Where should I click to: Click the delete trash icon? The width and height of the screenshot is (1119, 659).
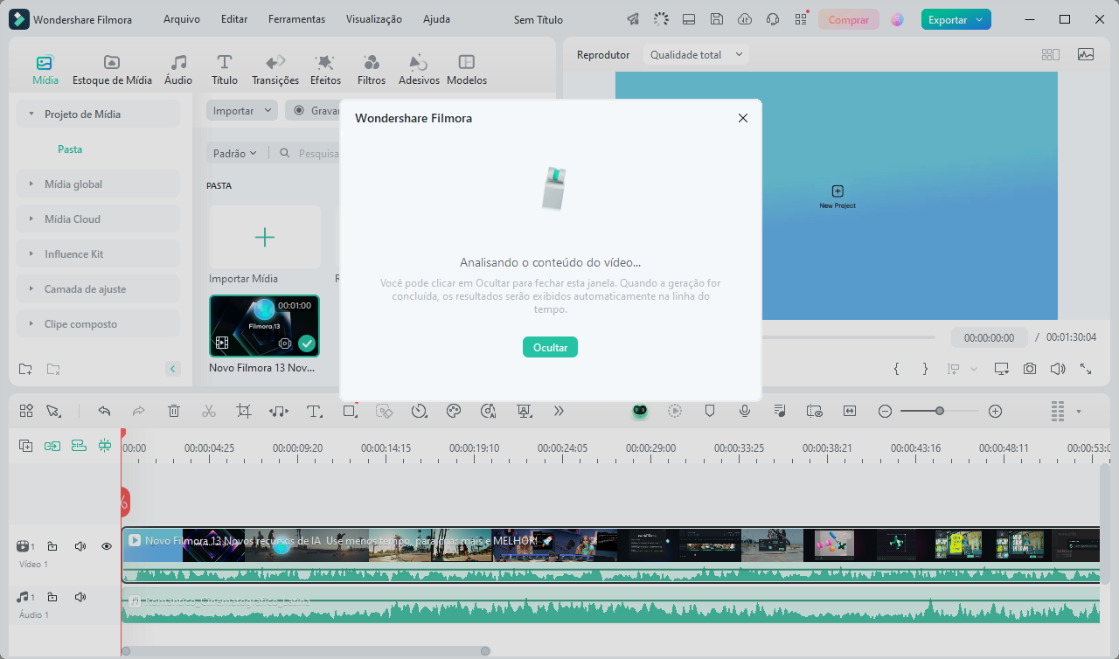tap(174, 411)
